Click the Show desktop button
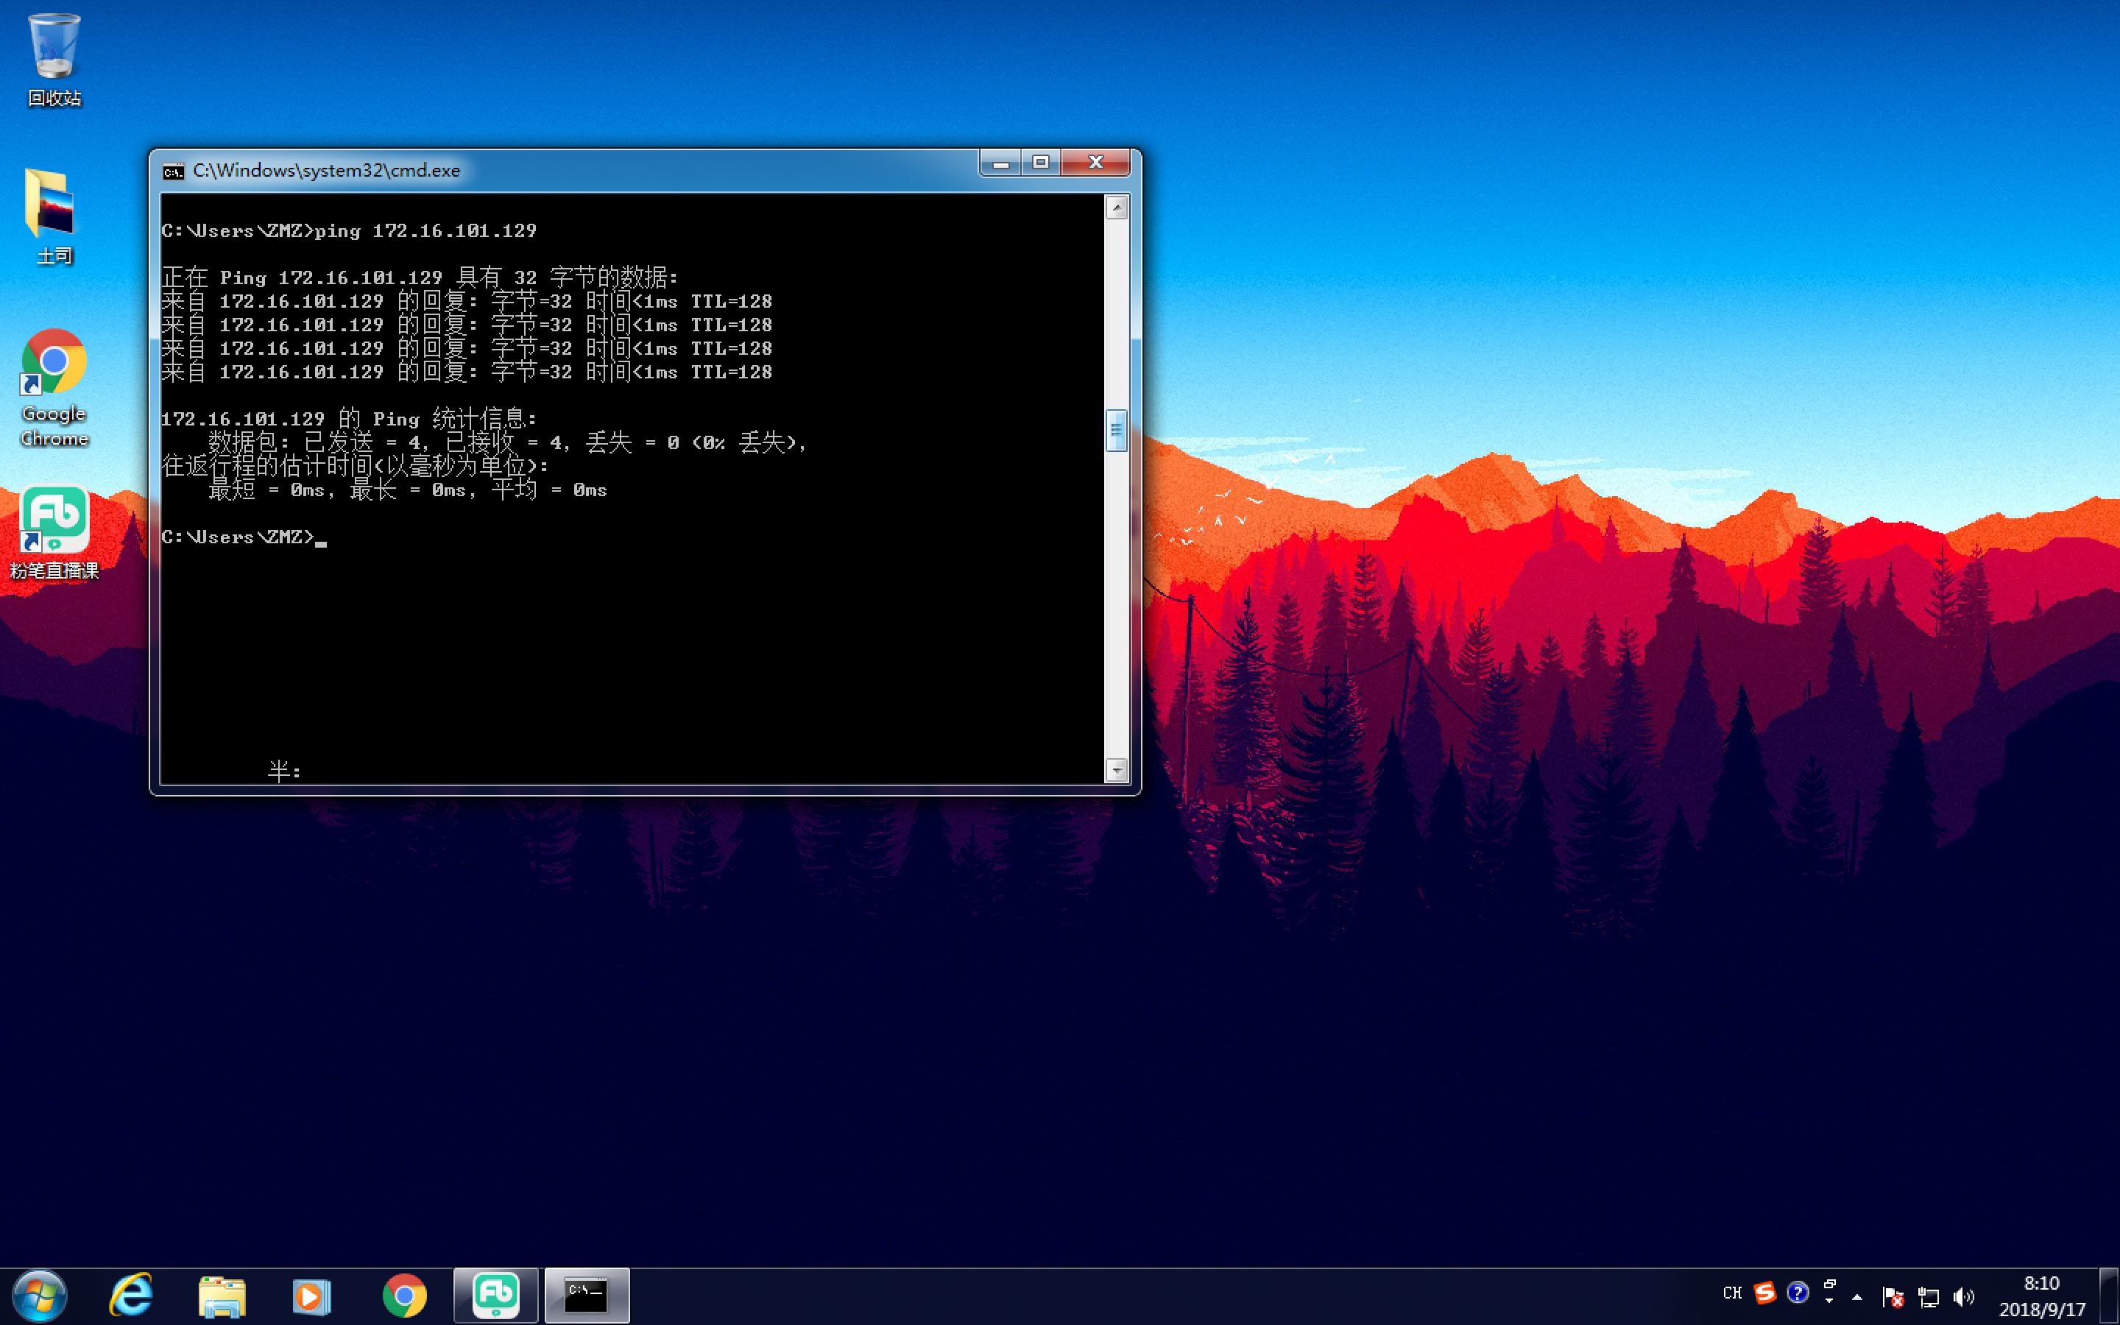Viewport: 2120px width, 1325px height. [2110, 1296]
